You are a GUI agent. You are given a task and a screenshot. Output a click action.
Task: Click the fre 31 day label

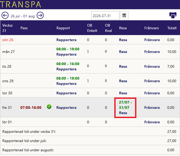7,108
